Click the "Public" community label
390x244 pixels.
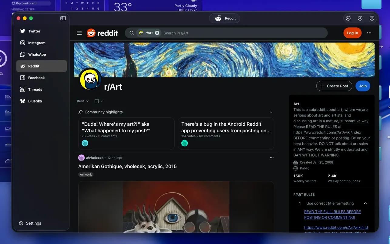(x=304, y=168)
